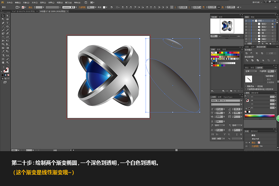Click the navigator preview thumbnail
This screenshot has height=186, width=279.
pyautogui.click(x=227, y=26)
